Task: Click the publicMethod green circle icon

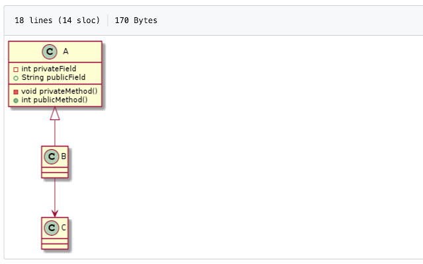Action: tap(15, 100)
